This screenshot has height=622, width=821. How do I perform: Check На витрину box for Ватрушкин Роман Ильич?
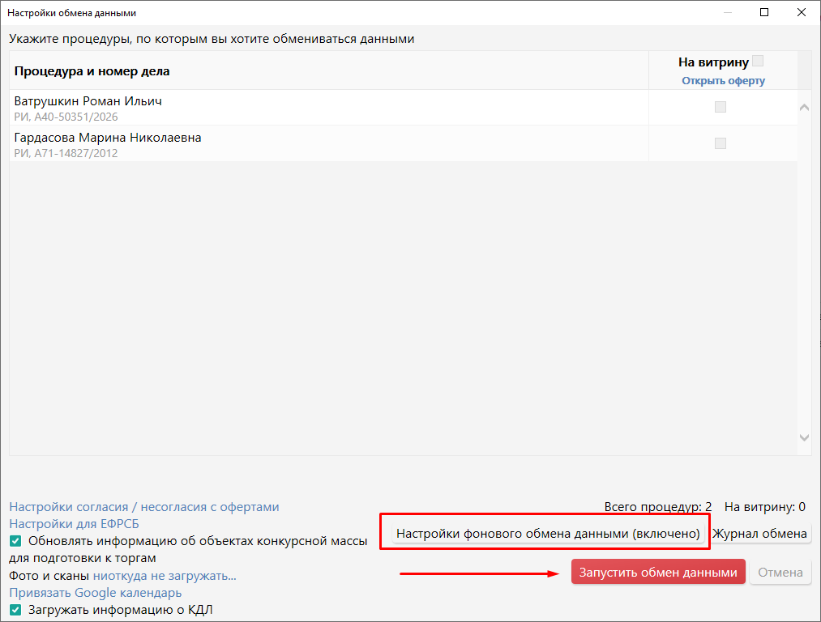pyautogui.click(x=721, y=107)
